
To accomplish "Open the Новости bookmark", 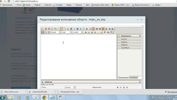I will click(47, 5).
